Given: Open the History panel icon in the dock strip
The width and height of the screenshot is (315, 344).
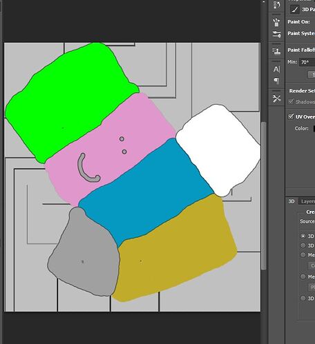Looking at the screenshot, I should (x=276, y=5).
